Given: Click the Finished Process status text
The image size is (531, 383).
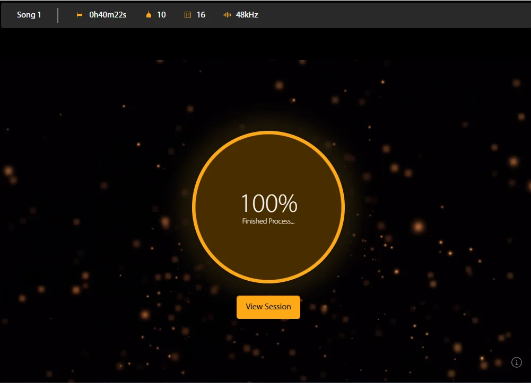Looking at the screenshot, I should point(268,221).
